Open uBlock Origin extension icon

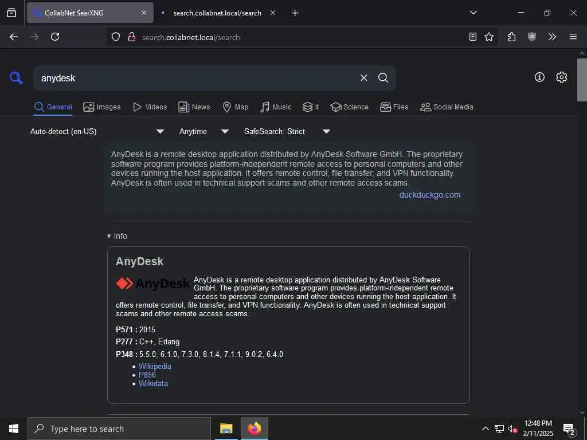point(532,37)
